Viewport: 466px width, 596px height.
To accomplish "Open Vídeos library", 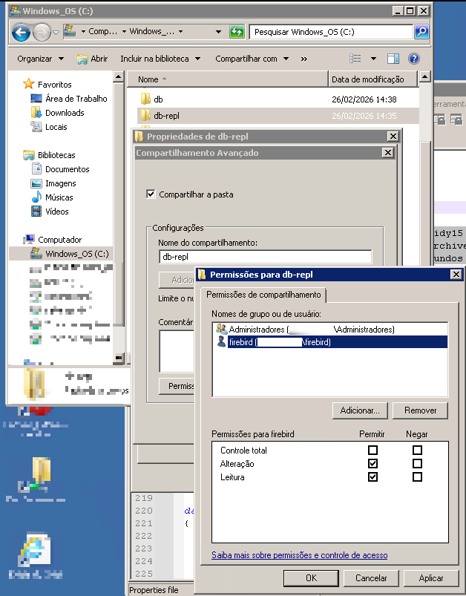I will pos(50,211).
